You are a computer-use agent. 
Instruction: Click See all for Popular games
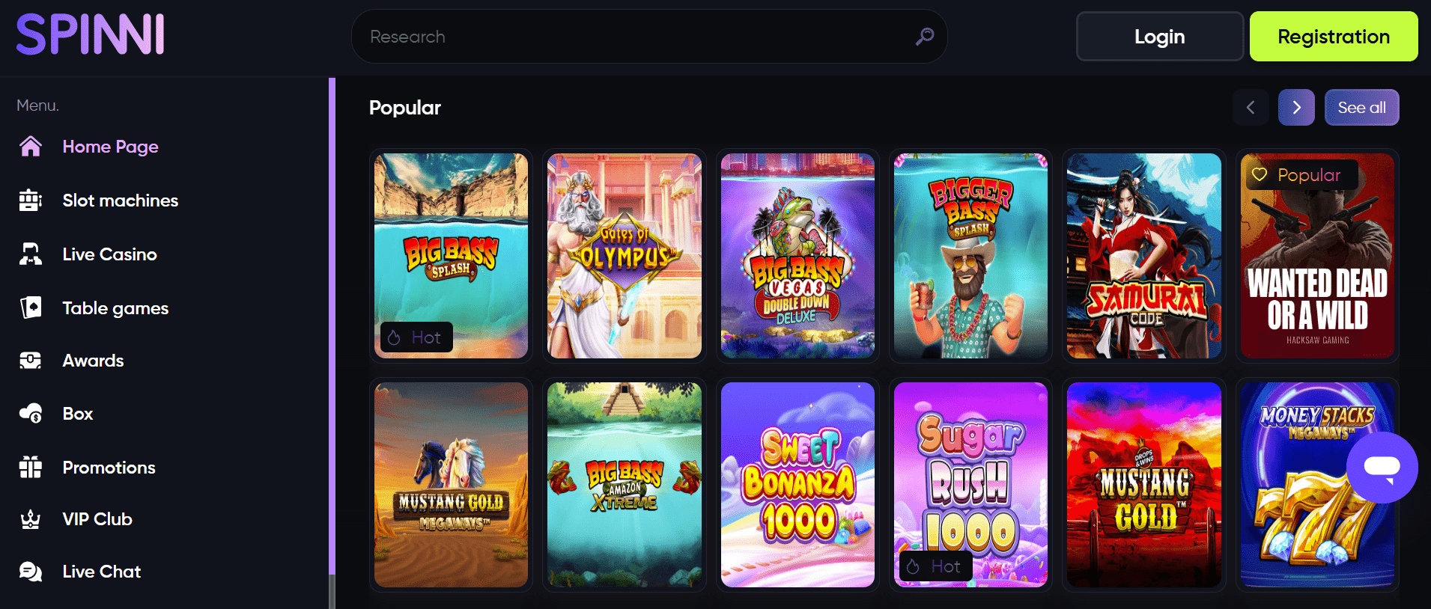click(1361, 108)
